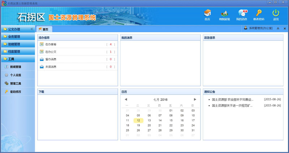Click 督办消息 label text
The height and width of the screenshot is (153, 289).
(x=51, y=59)
